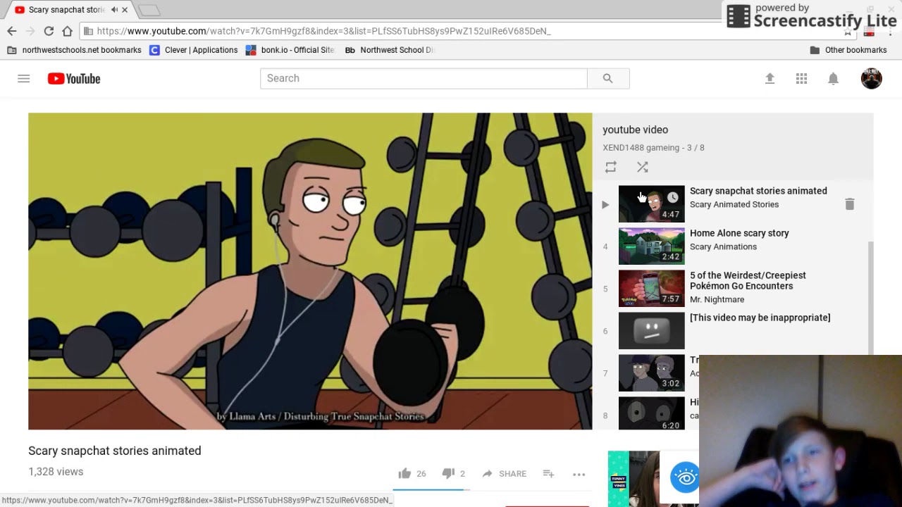Toggle playlist loop
Viewport: 902px width, 507px height.
click(x=610, y=167)
